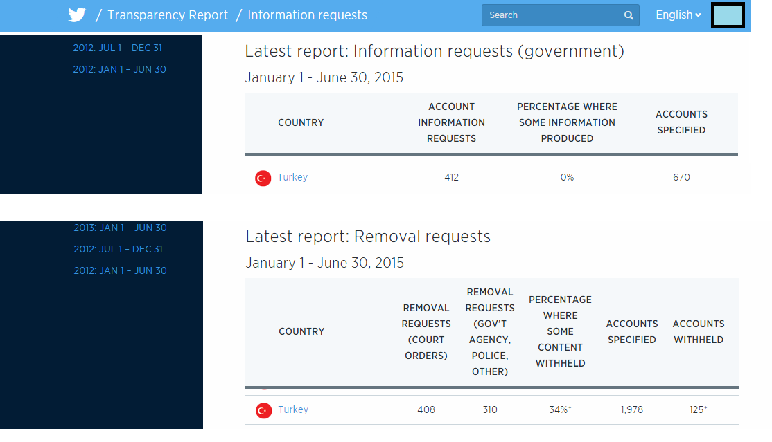Click Turkey flag in information requests table

(x=263, y=178)
